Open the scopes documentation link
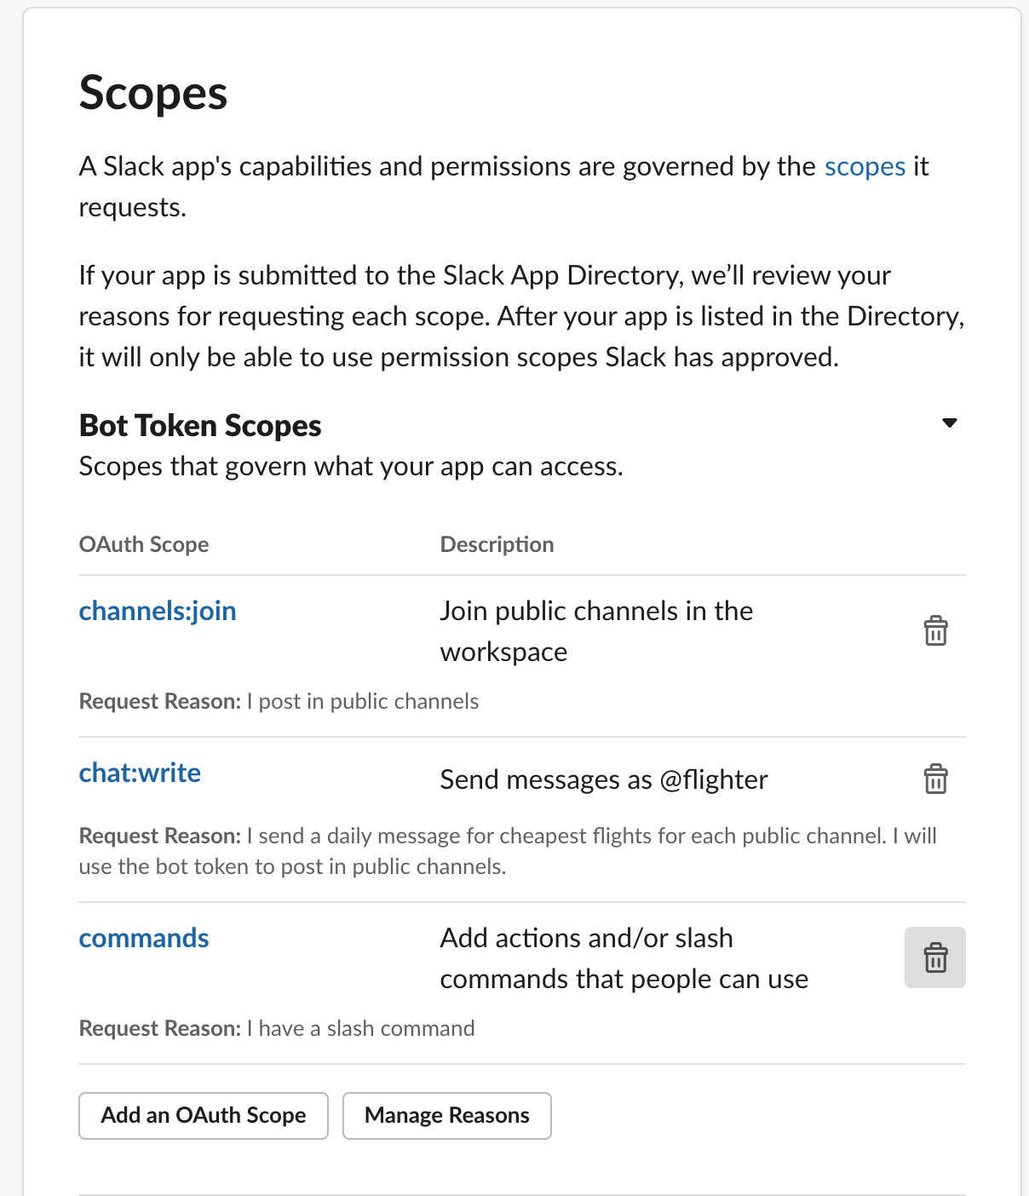 click(865, 166)
